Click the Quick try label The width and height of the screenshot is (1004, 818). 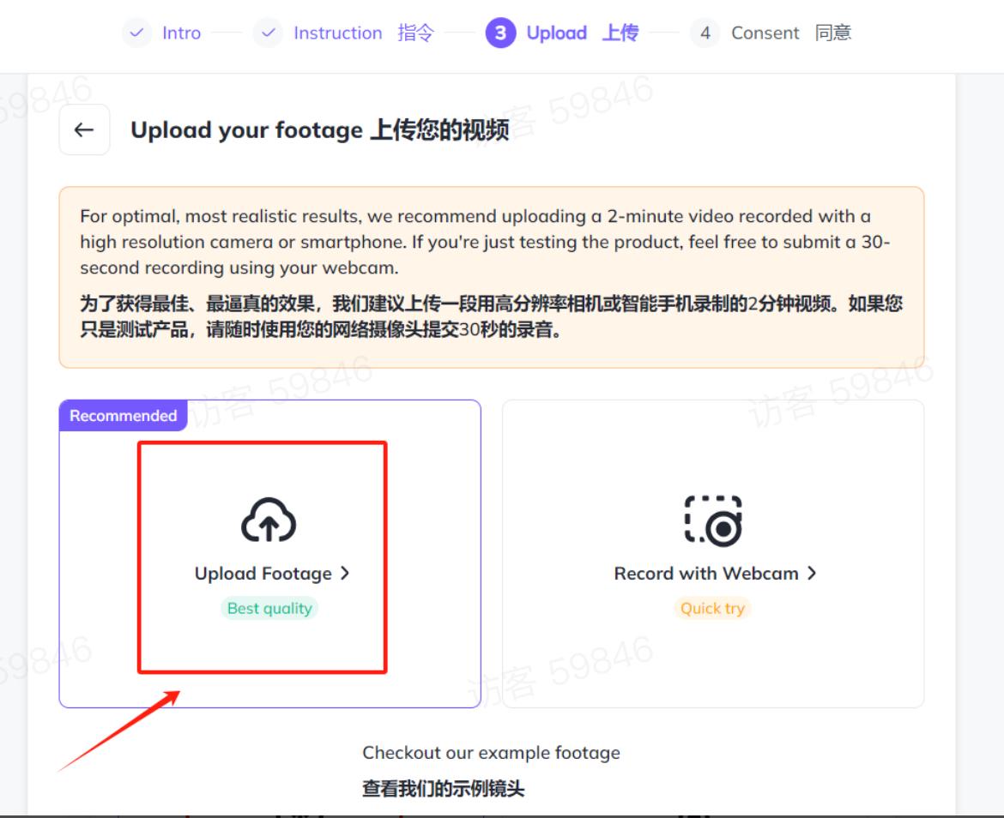712,608
